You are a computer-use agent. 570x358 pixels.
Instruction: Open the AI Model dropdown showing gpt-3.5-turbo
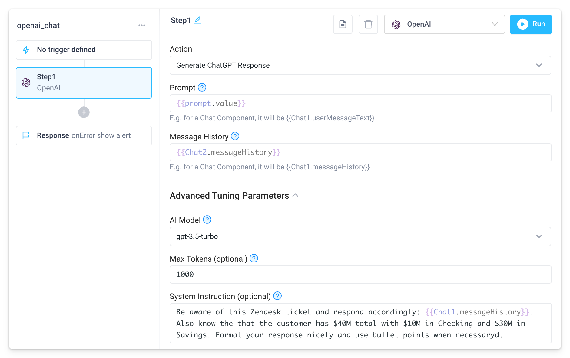click(360, 236)
